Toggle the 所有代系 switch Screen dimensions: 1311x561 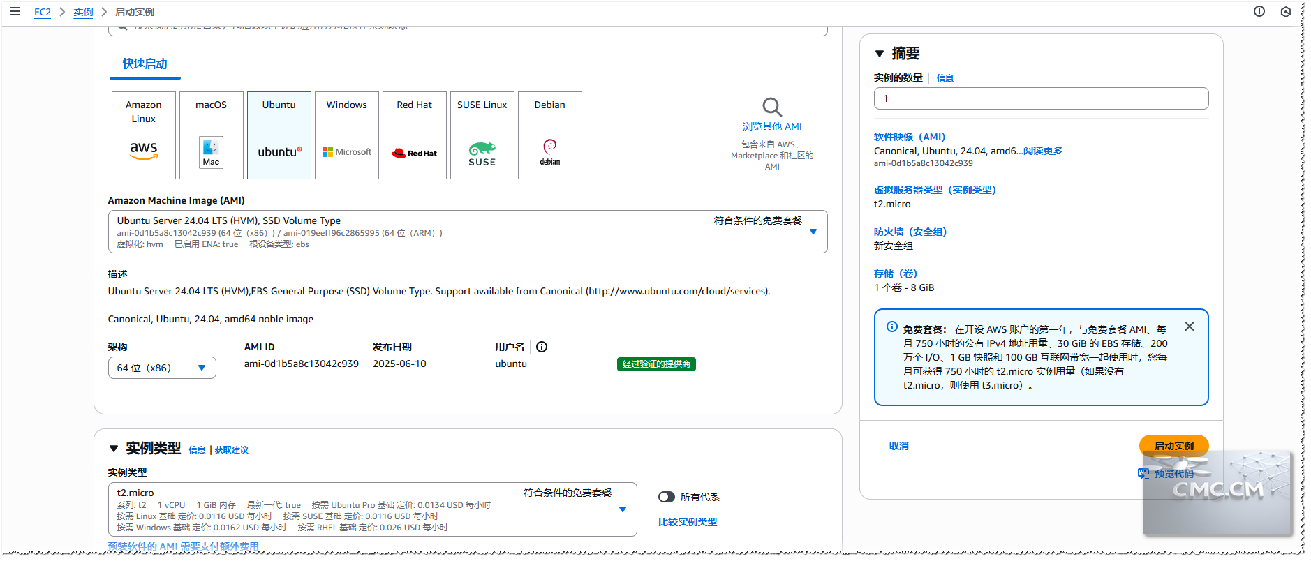[x=667, y=497]
